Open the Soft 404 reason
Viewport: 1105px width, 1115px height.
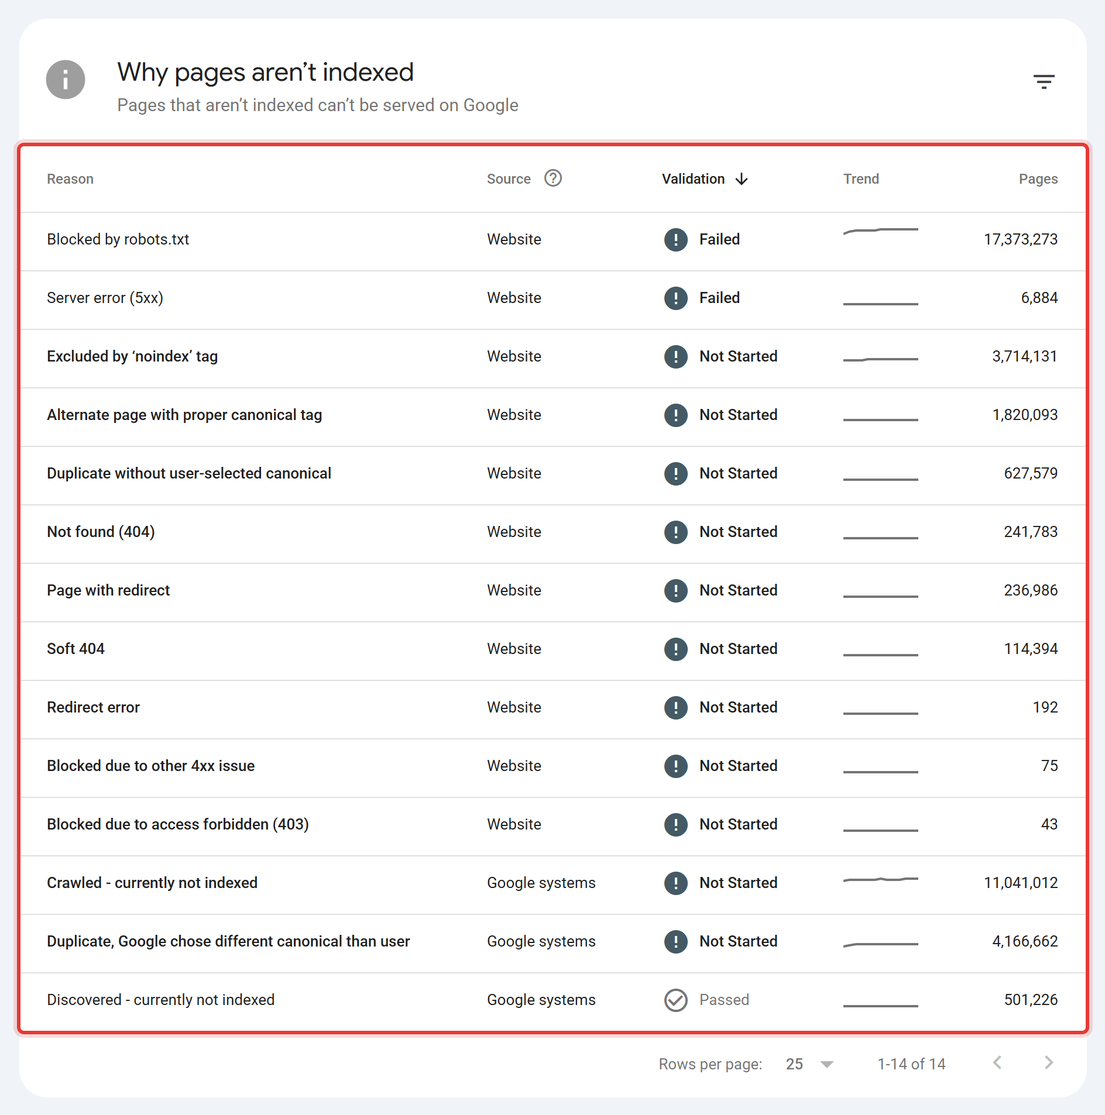(76, 649)
